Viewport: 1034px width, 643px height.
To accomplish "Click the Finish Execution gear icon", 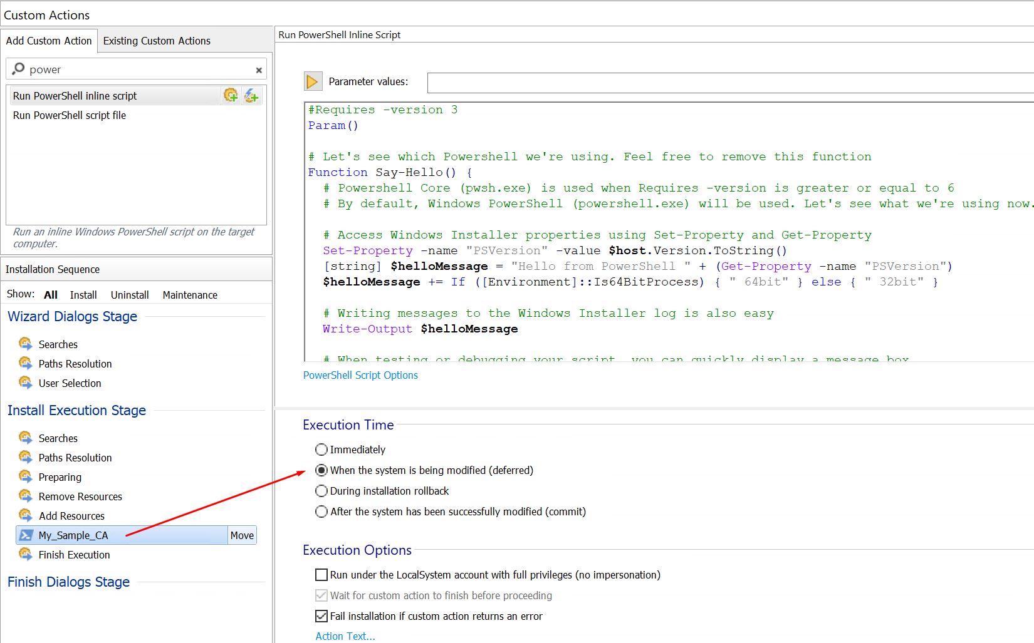I will (26, 555).
